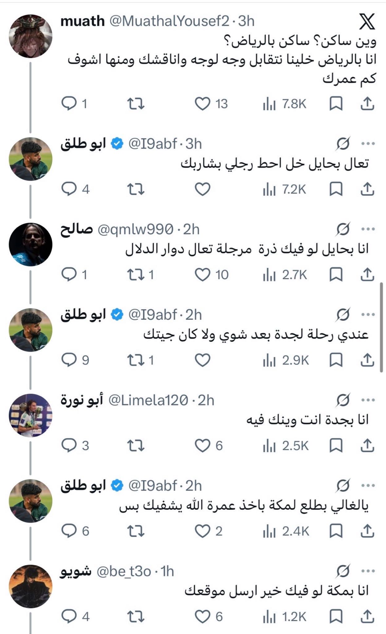Viewport: 386px width, 634px height.
Task: Click the Grok icon on ابو طلق's first reply
Action: [343, 144]
